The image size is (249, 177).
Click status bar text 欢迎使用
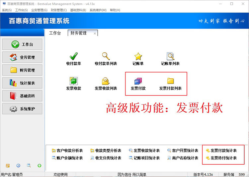(x=60, y=175)
